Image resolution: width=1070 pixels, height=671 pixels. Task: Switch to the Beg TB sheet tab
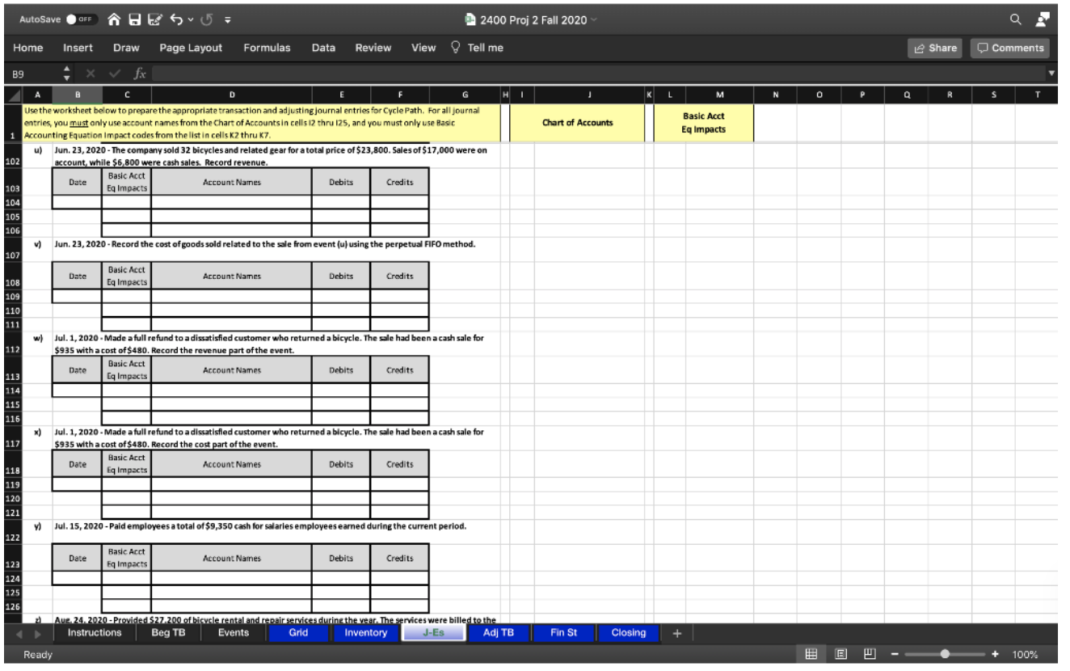(168, 633)
